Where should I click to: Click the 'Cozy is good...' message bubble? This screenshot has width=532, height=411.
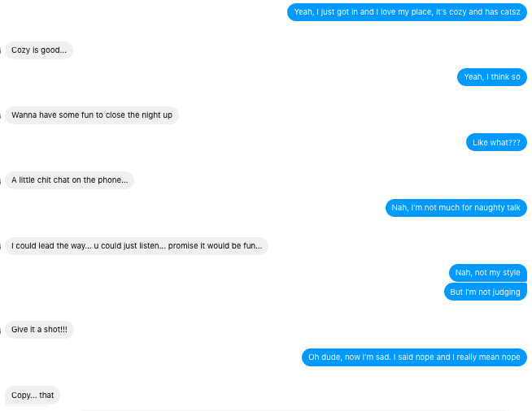[x=39, y=50]
